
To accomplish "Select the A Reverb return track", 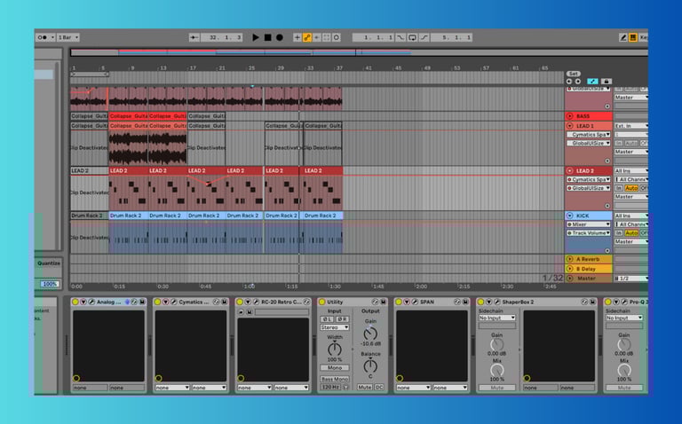I will (590, 259).
